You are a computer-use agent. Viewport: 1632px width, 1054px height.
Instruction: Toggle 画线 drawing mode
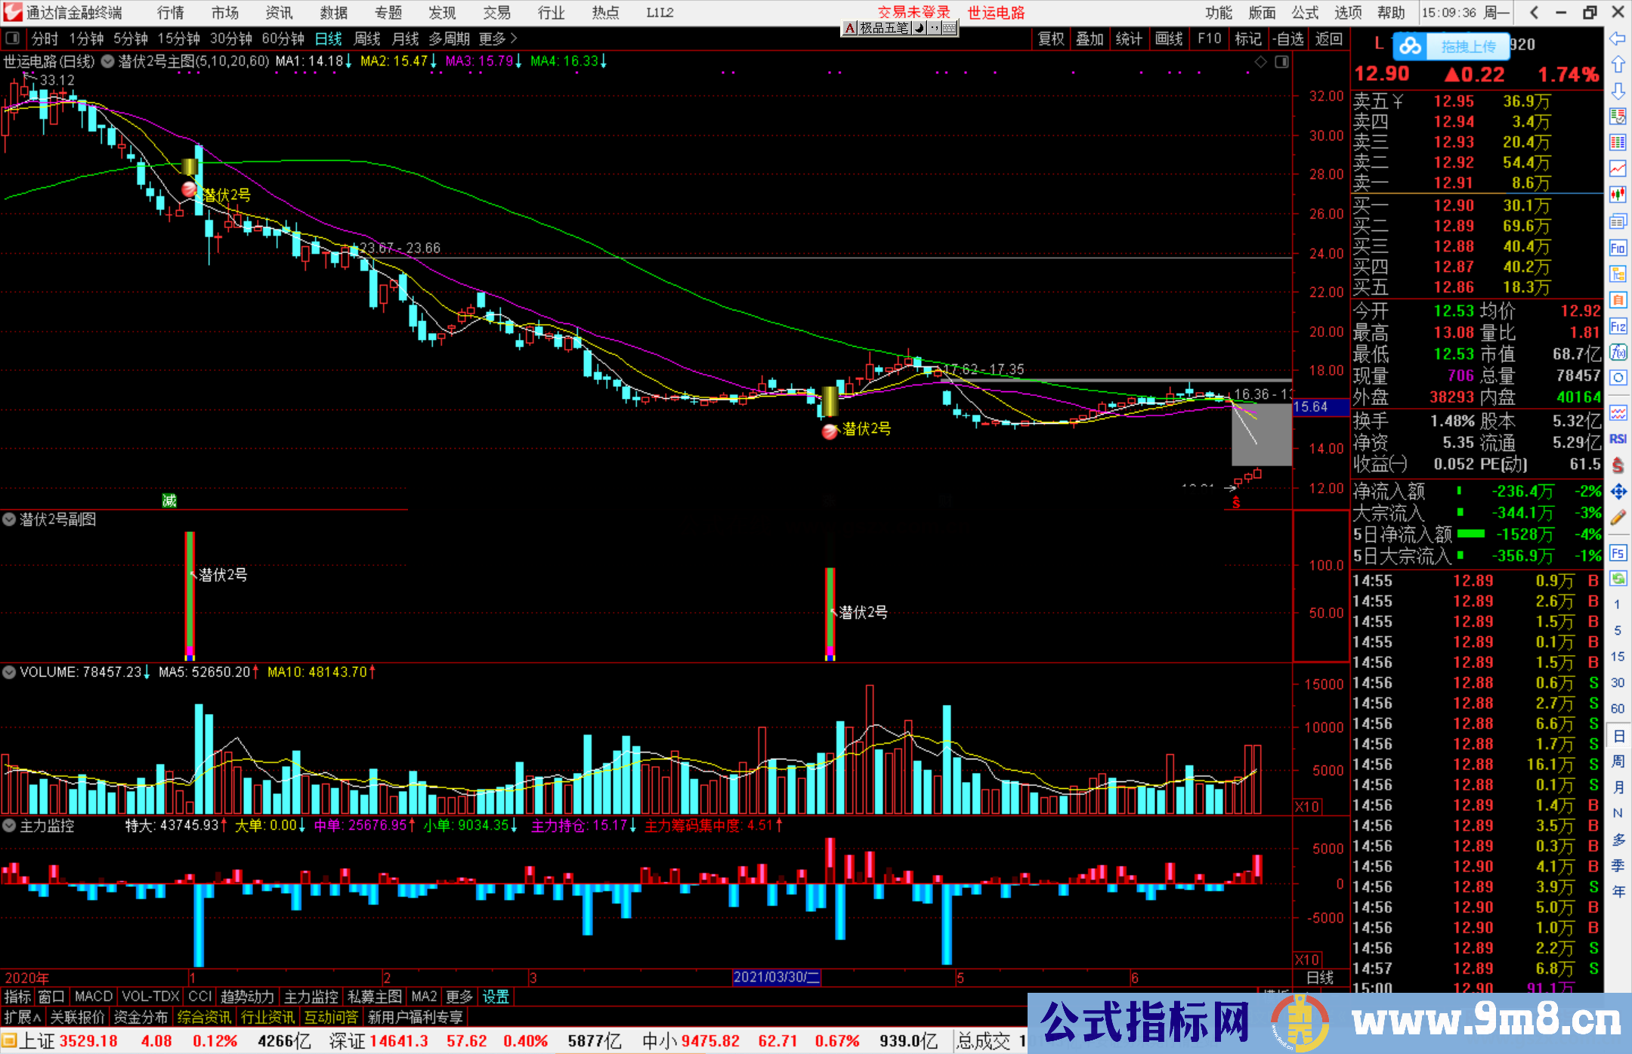1170,39
